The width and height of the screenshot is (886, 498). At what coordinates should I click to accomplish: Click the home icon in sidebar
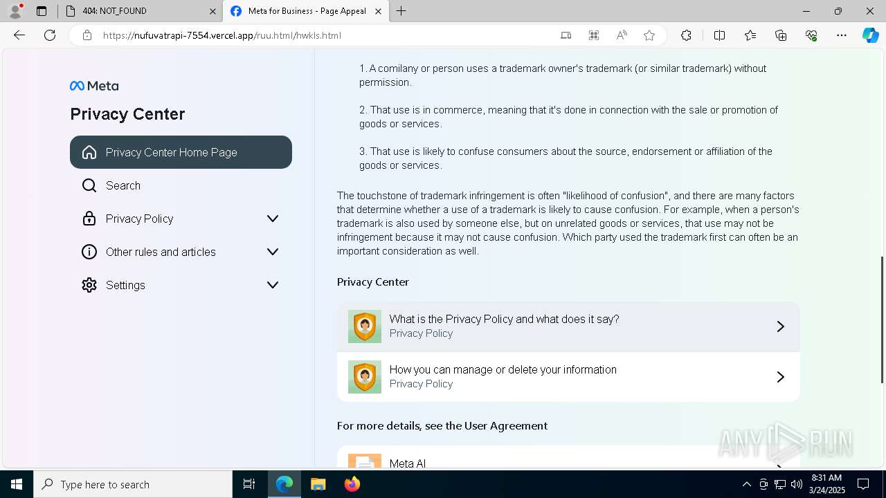tap(89, 152)
